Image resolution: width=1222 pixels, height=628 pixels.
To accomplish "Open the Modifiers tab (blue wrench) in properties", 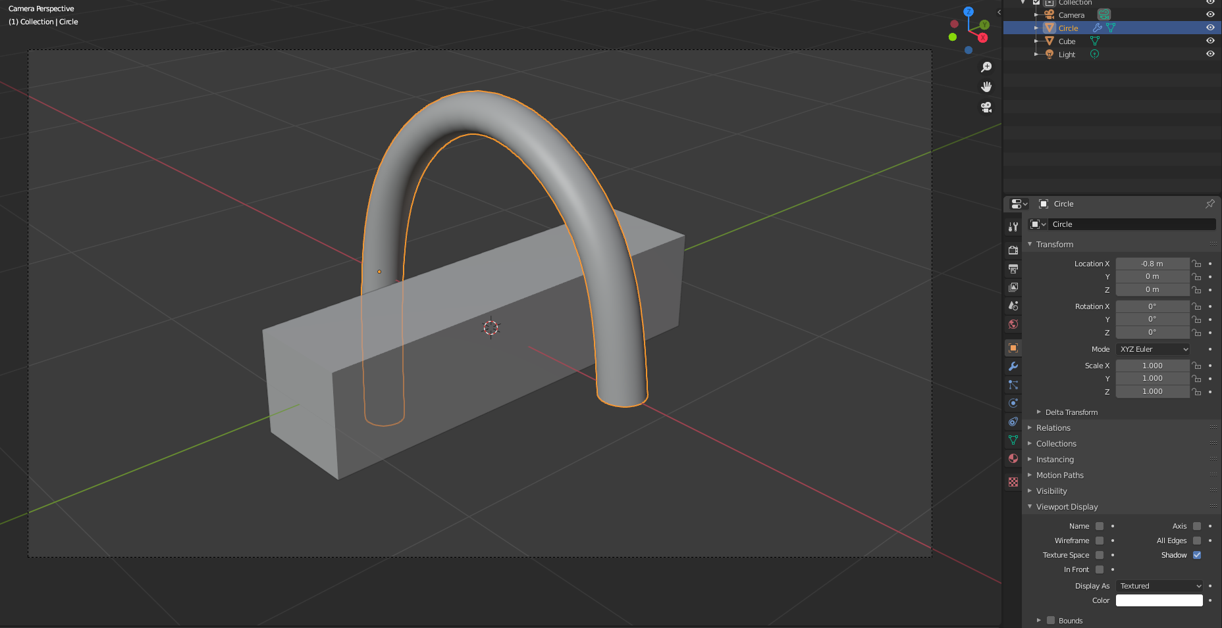I will tap(1013, 366).
